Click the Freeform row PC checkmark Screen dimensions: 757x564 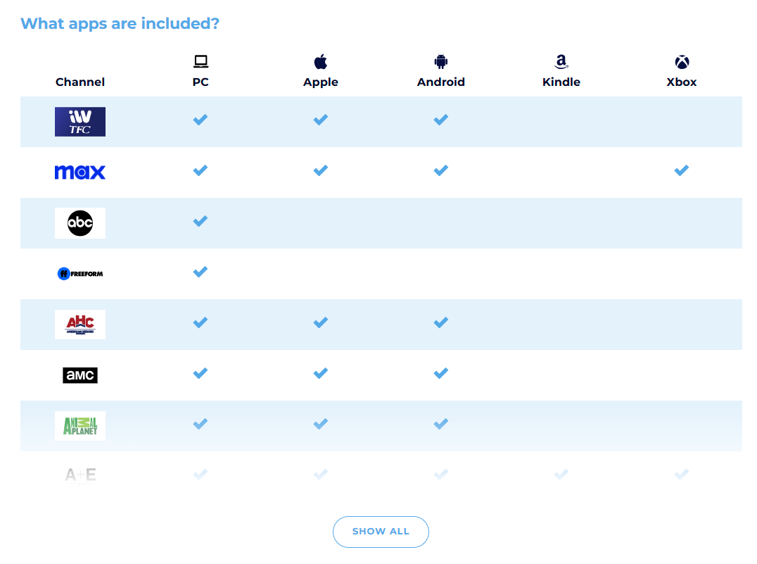[201, 272]
